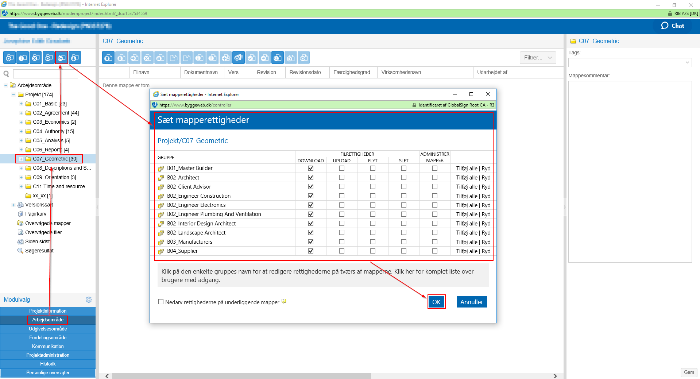Viewport: 700px width, 379px height.
Task: Open the Chat panel
Action: point(673,26)
